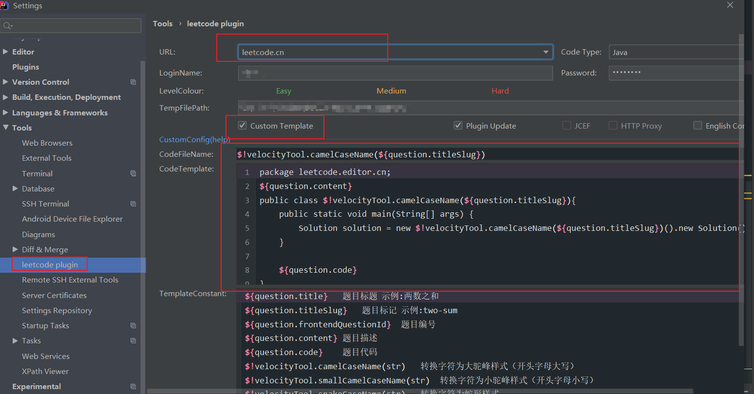Click line 2 '${question.content}' in template
The width and height of the screenshot is (754, 394).
pos(305,186)
